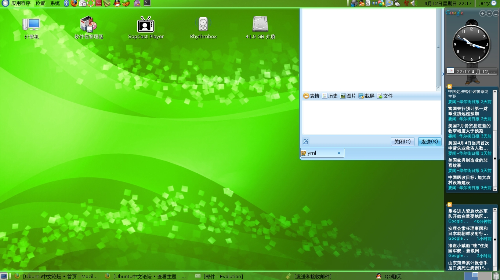Open the volume control speaker icon
The image size is (500, 280).
tap(414, 3)
